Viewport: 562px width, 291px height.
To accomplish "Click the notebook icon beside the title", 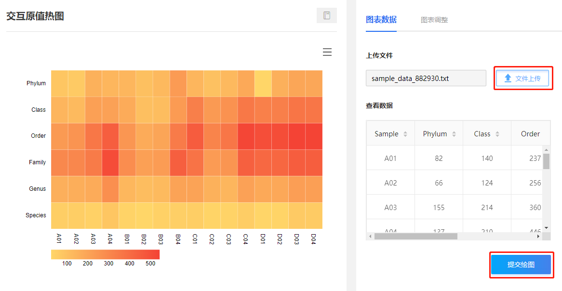I will tap(327, 15).
